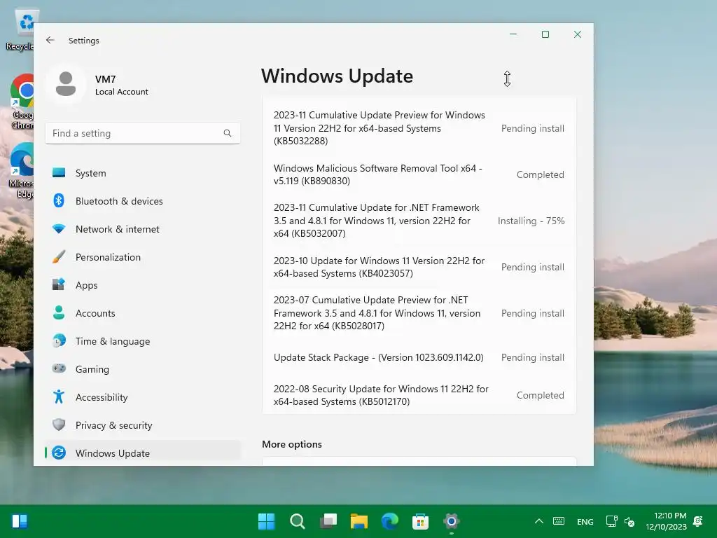Click the Time & language clock icon
The image size is (717, 538).
[x=59, y=341]
